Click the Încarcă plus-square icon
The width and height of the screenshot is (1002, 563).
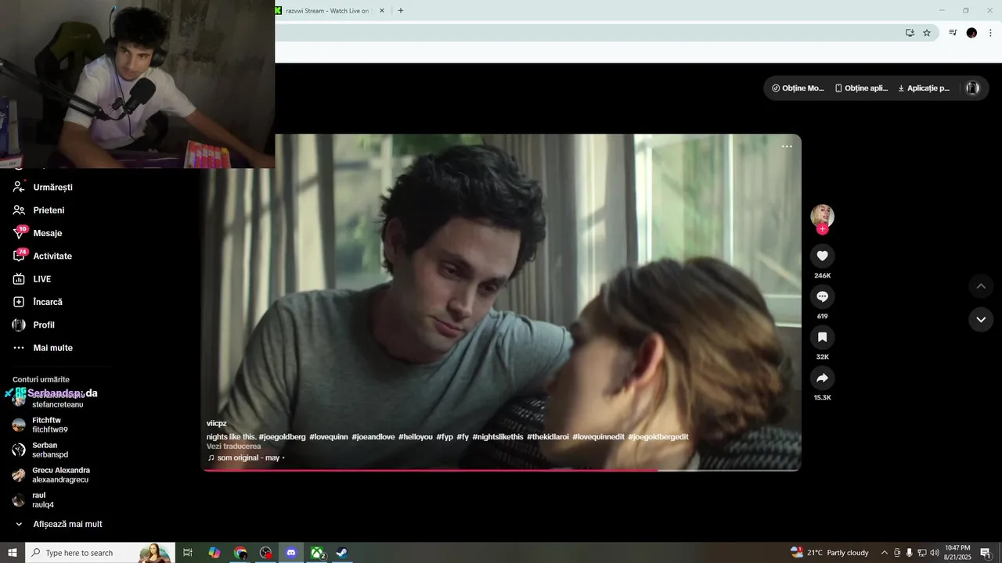tap(19, 302)
